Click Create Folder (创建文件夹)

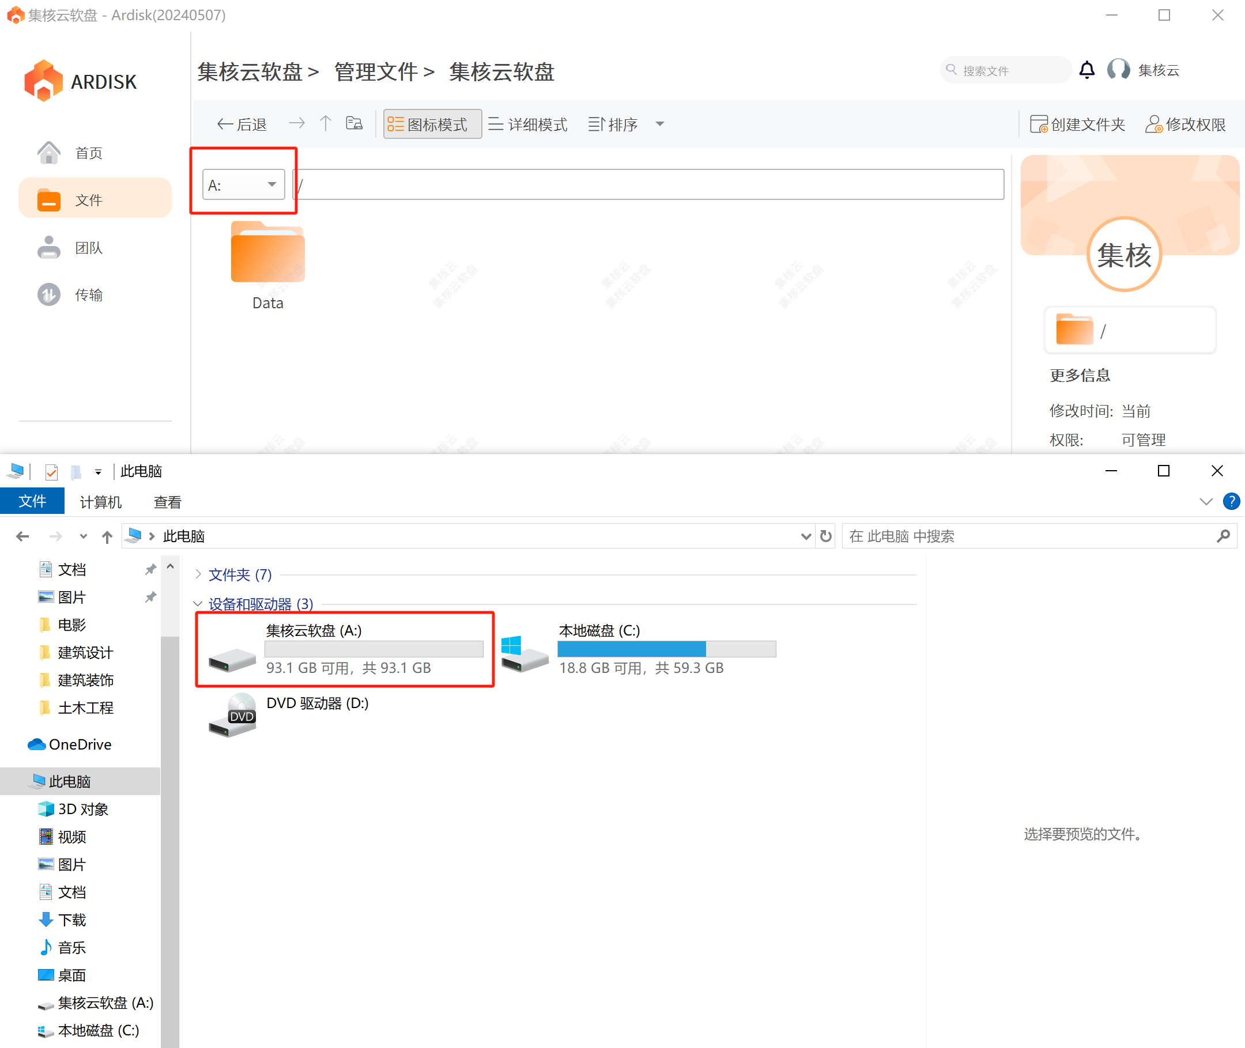pos(1077,124)
